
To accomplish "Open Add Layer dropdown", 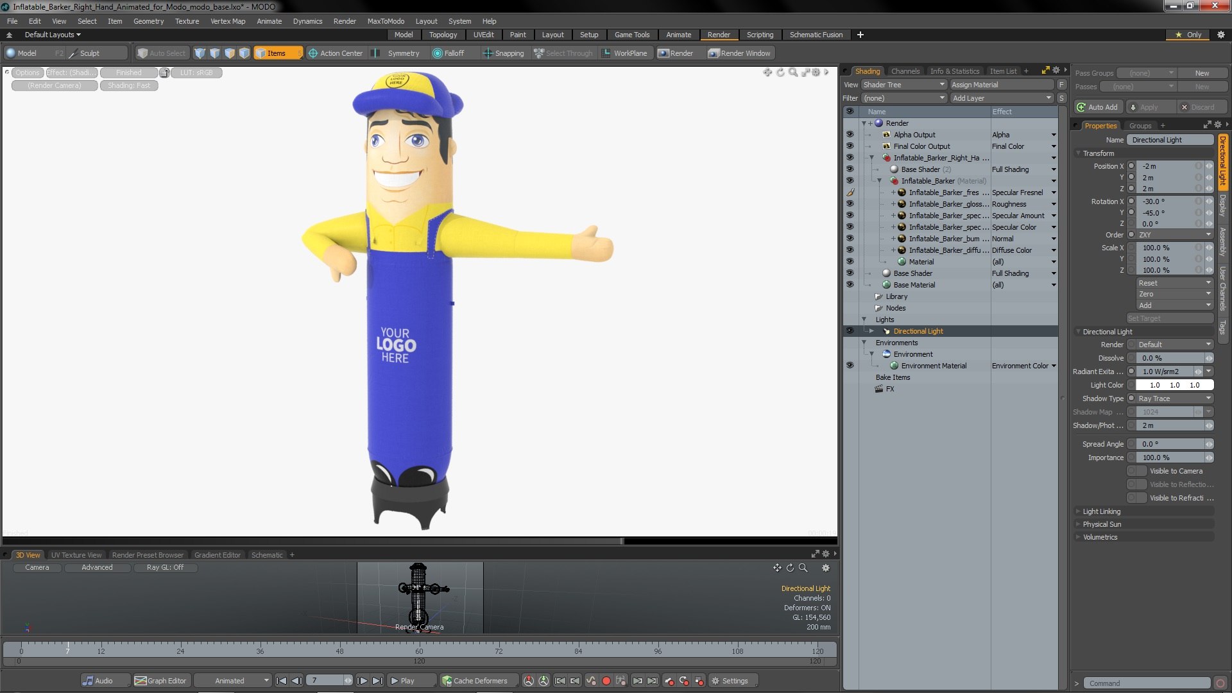I will pyautogui.click(x=1002, y=98).
